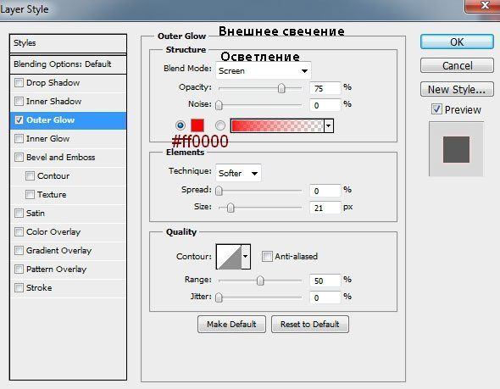Select the Outer Glow style row
The height and width of the screenshot is (389, 500).
coord(69,120)
